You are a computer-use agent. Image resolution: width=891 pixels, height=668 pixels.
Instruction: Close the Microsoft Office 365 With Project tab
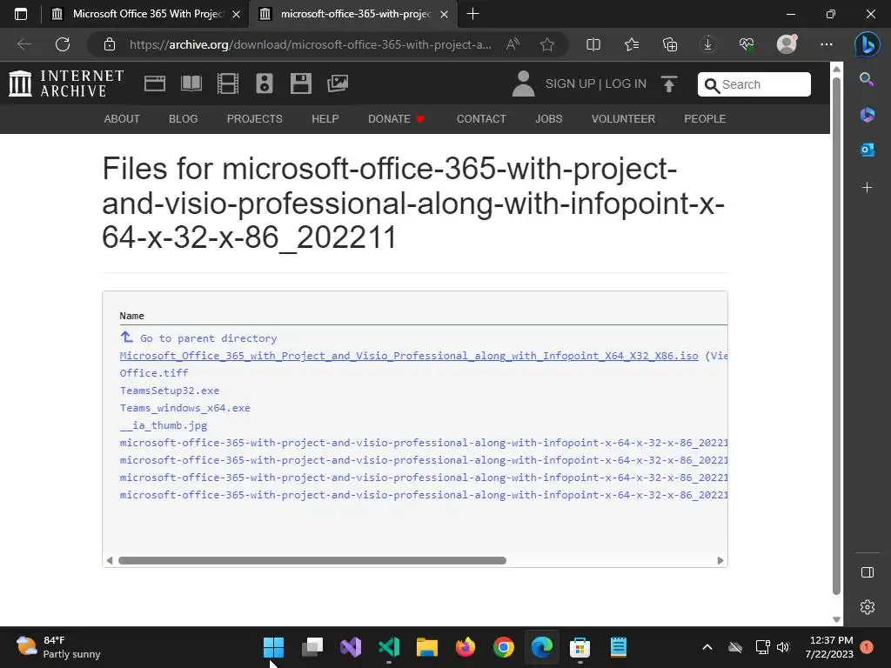click(236, 14)
